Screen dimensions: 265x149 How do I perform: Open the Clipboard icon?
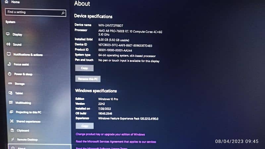(x=12, y=130)
